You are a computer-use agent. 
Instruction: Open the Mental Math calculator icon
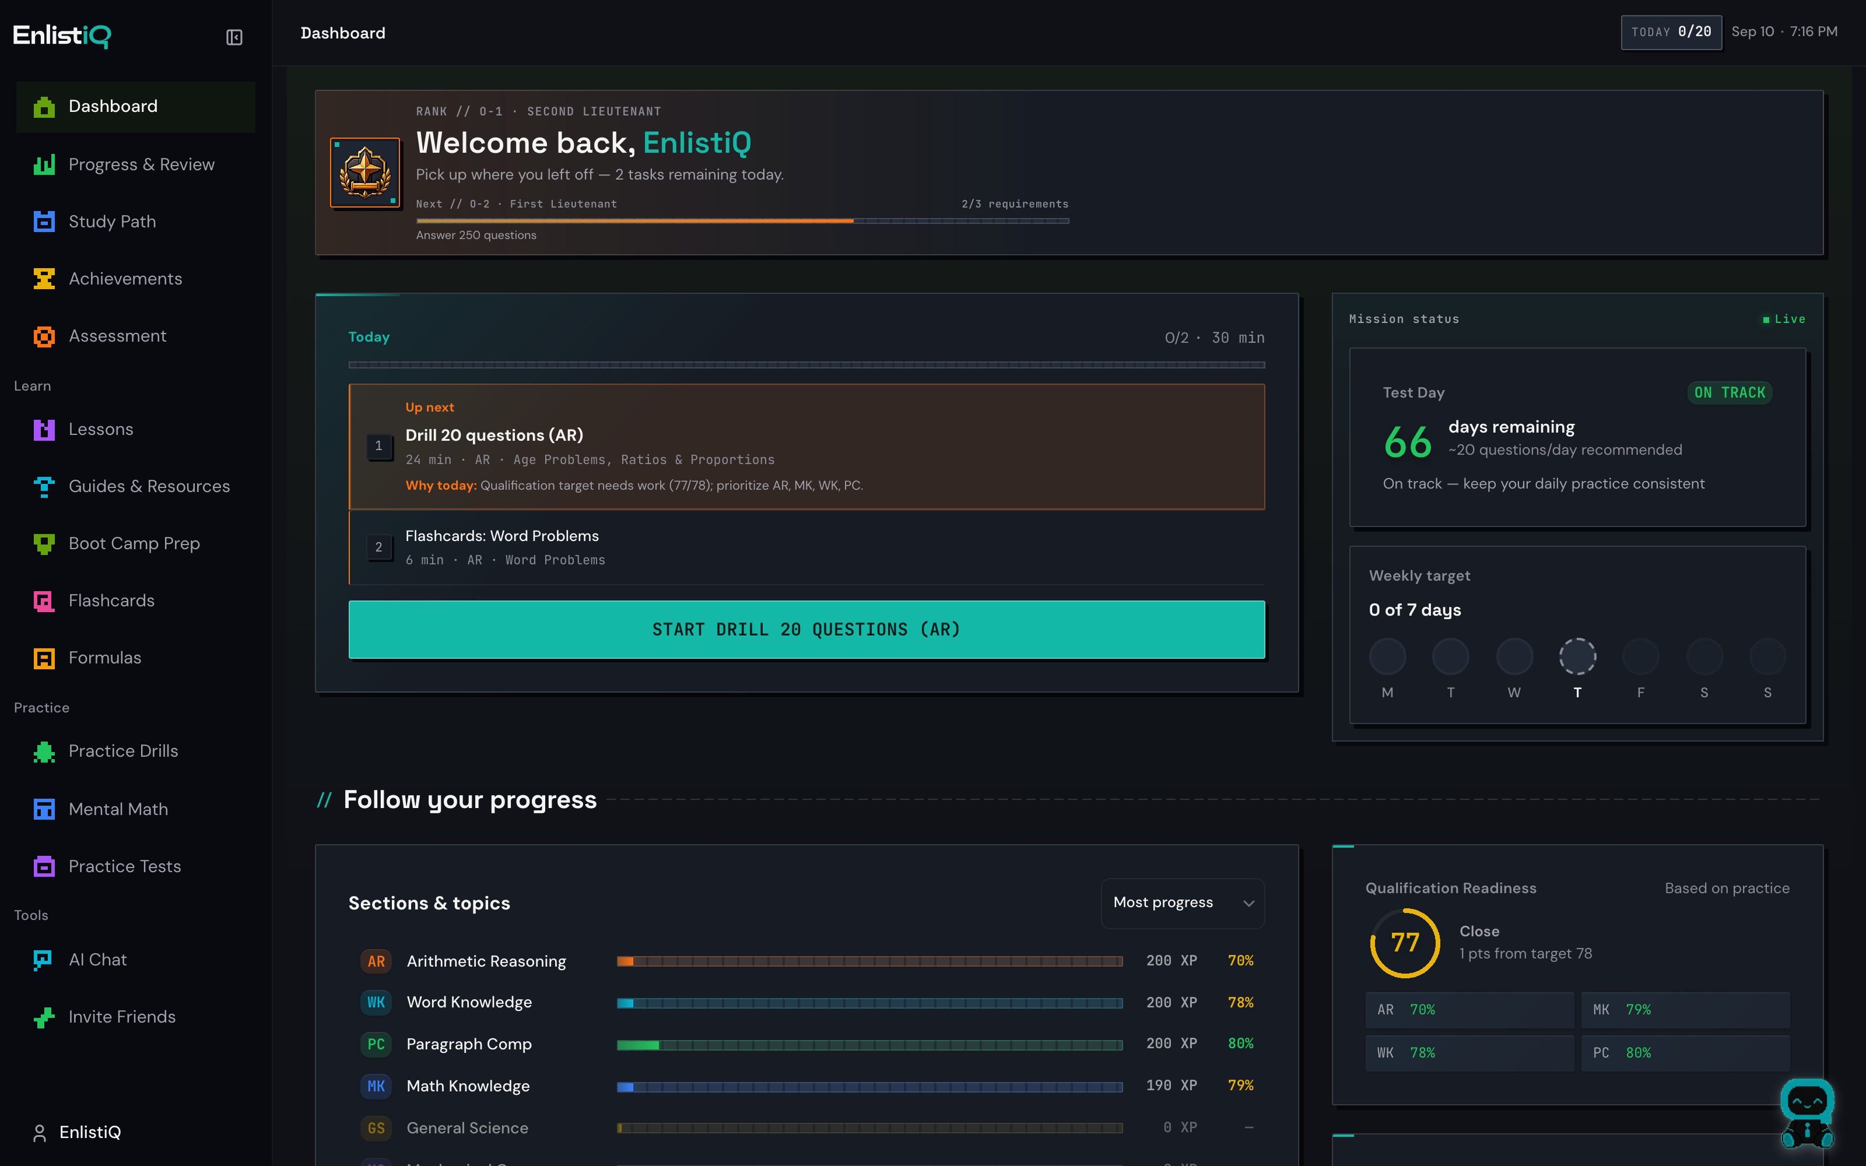pos(44,809)
